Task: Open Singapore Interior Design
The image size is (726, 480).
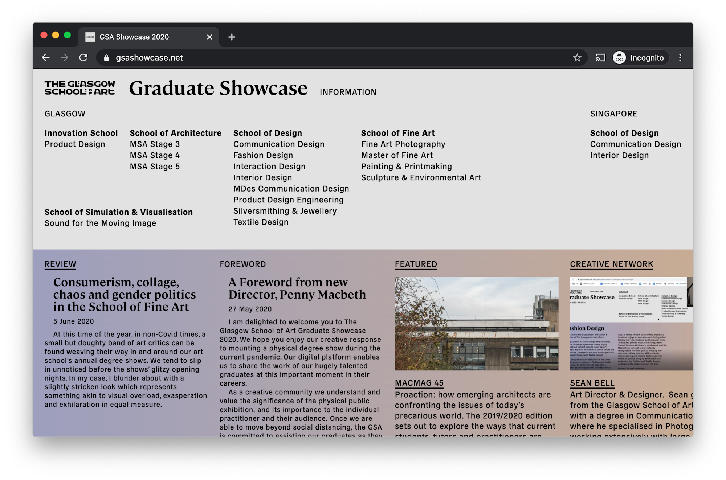Action: tap(619, 156)
